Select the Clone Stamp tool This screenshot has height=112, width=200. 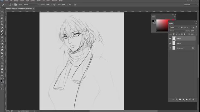[x=2, y=37]
